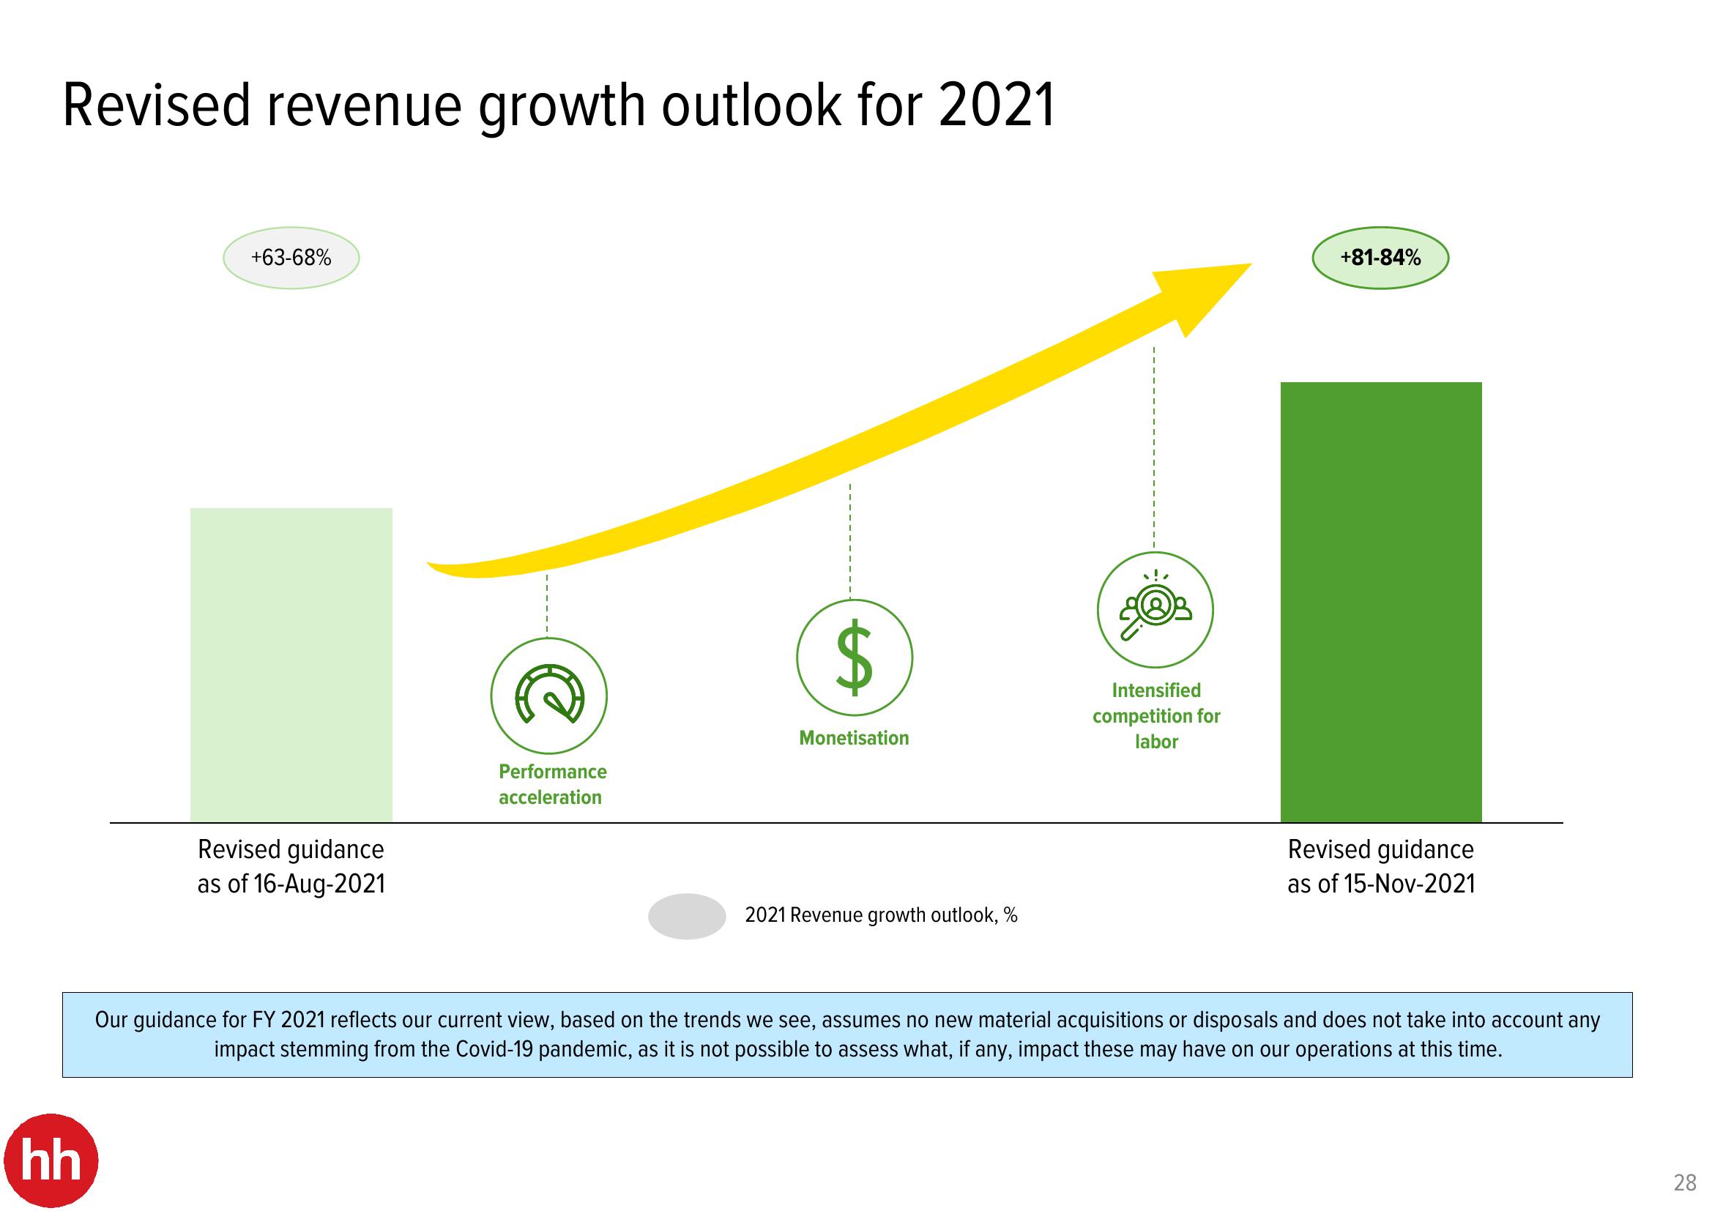
Task: Click the magnifier competition for labor icon
Action: point(1155,609)
